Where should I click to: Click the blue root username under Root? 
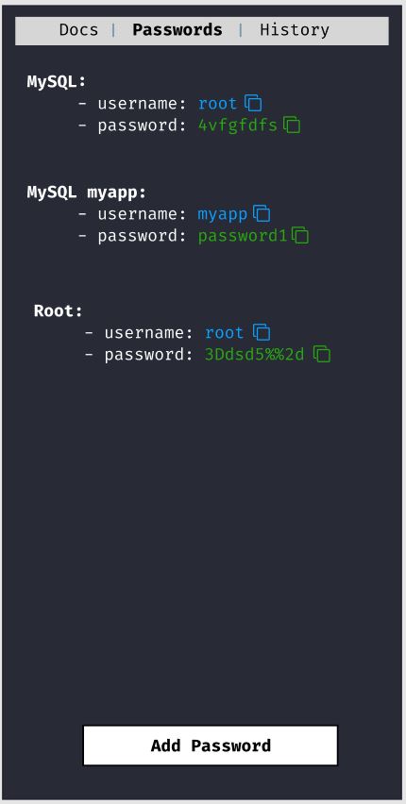pos(225,333)
